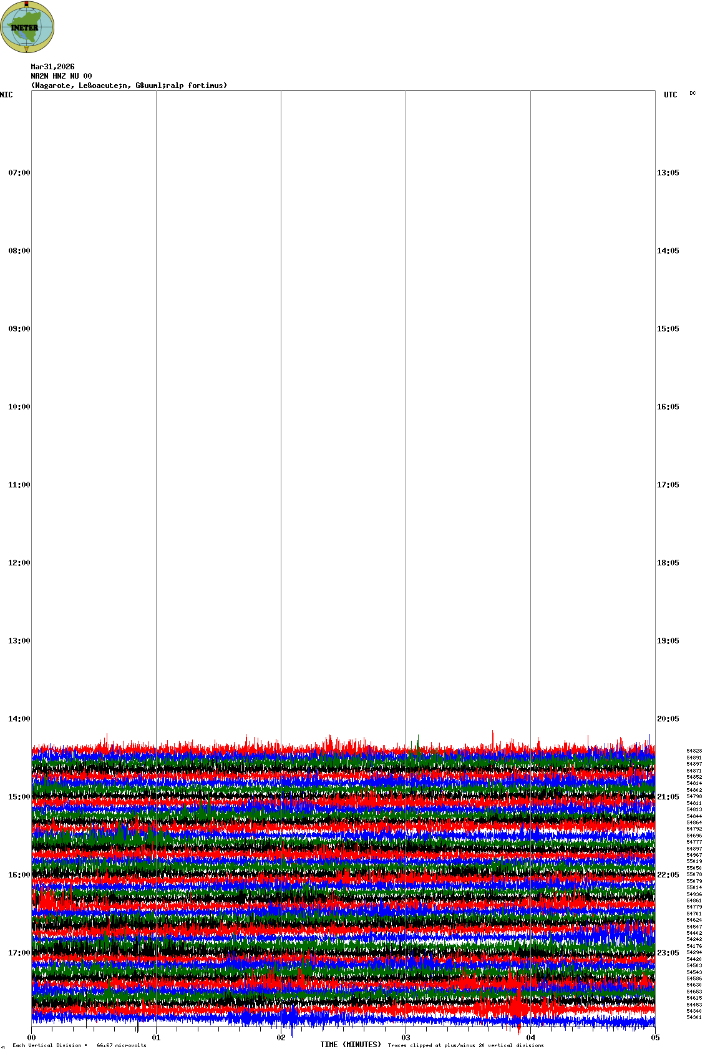Click the Each Vertical Division scale note

coord(79,1045)
